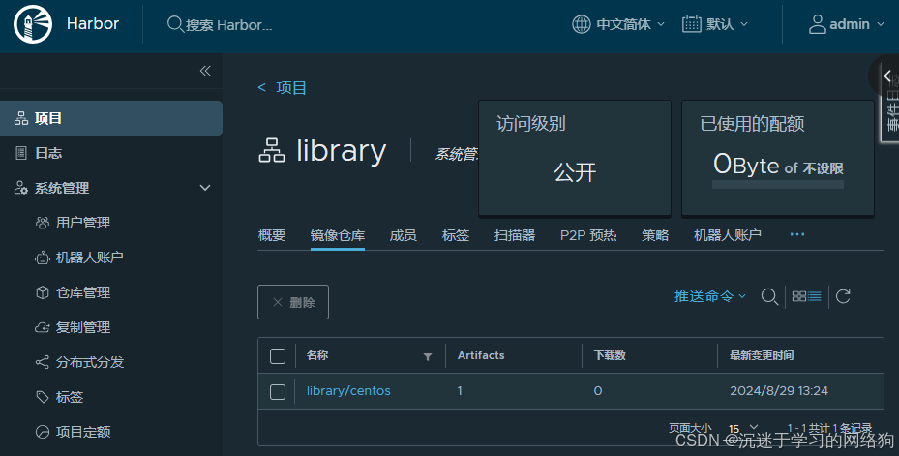Screen dimensions: 899x456
Task: Collapse the sidebar with double-chevron icon
Action: 205,71
